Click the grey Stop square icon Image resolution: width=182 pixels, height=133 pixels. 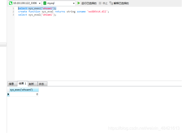[100, 3]
